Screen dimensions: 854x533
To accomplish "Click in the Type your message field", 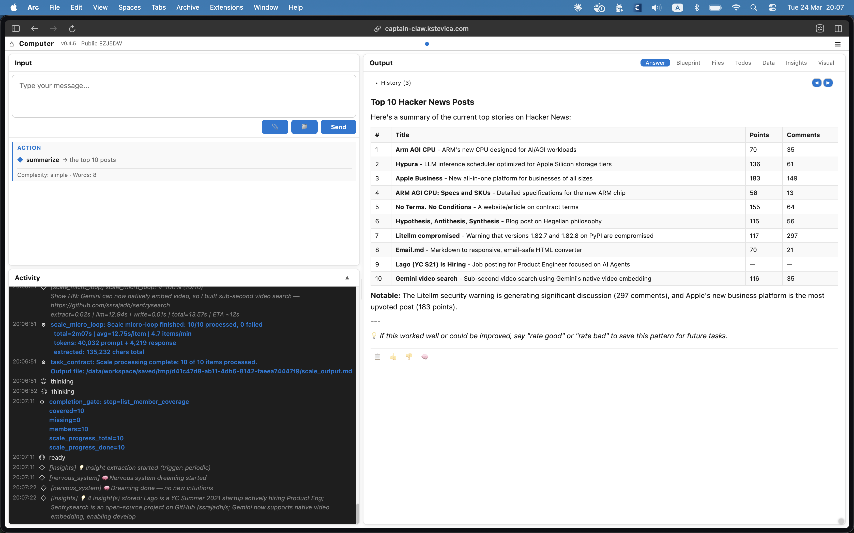I will pos(184,96).
